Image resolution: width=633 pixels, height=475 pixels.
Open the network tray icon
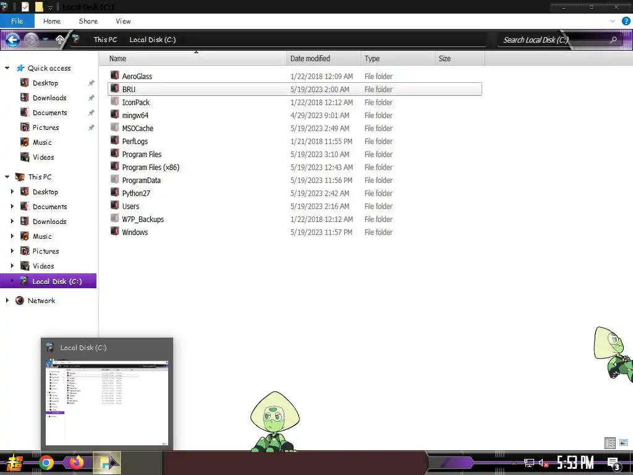click(x=529, y=463)
